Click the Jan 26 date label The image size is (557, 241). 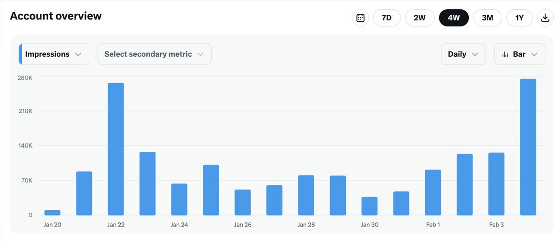[243, 225]
